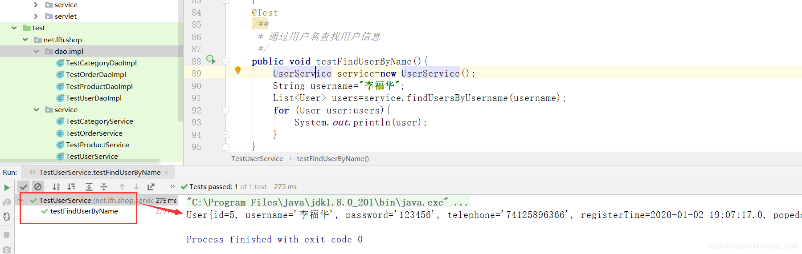Expand the servlet folder
The image size is (802, 254).
pos(36,16)
